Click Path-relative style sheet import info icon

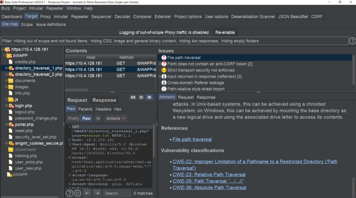pyautogui.click(x=164, y=89)
